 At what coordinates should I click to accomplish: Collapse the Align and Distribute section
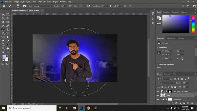pos(158,64)
